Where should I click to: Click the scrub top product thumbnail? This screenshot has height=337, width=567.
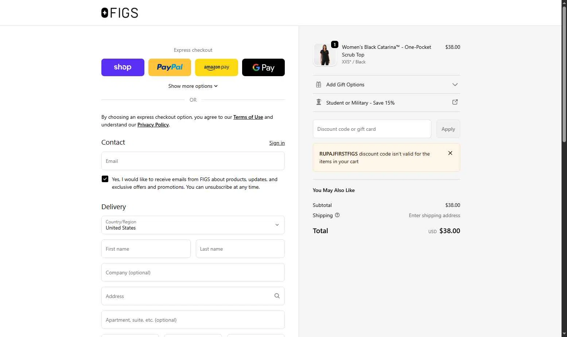click(325, 55)
